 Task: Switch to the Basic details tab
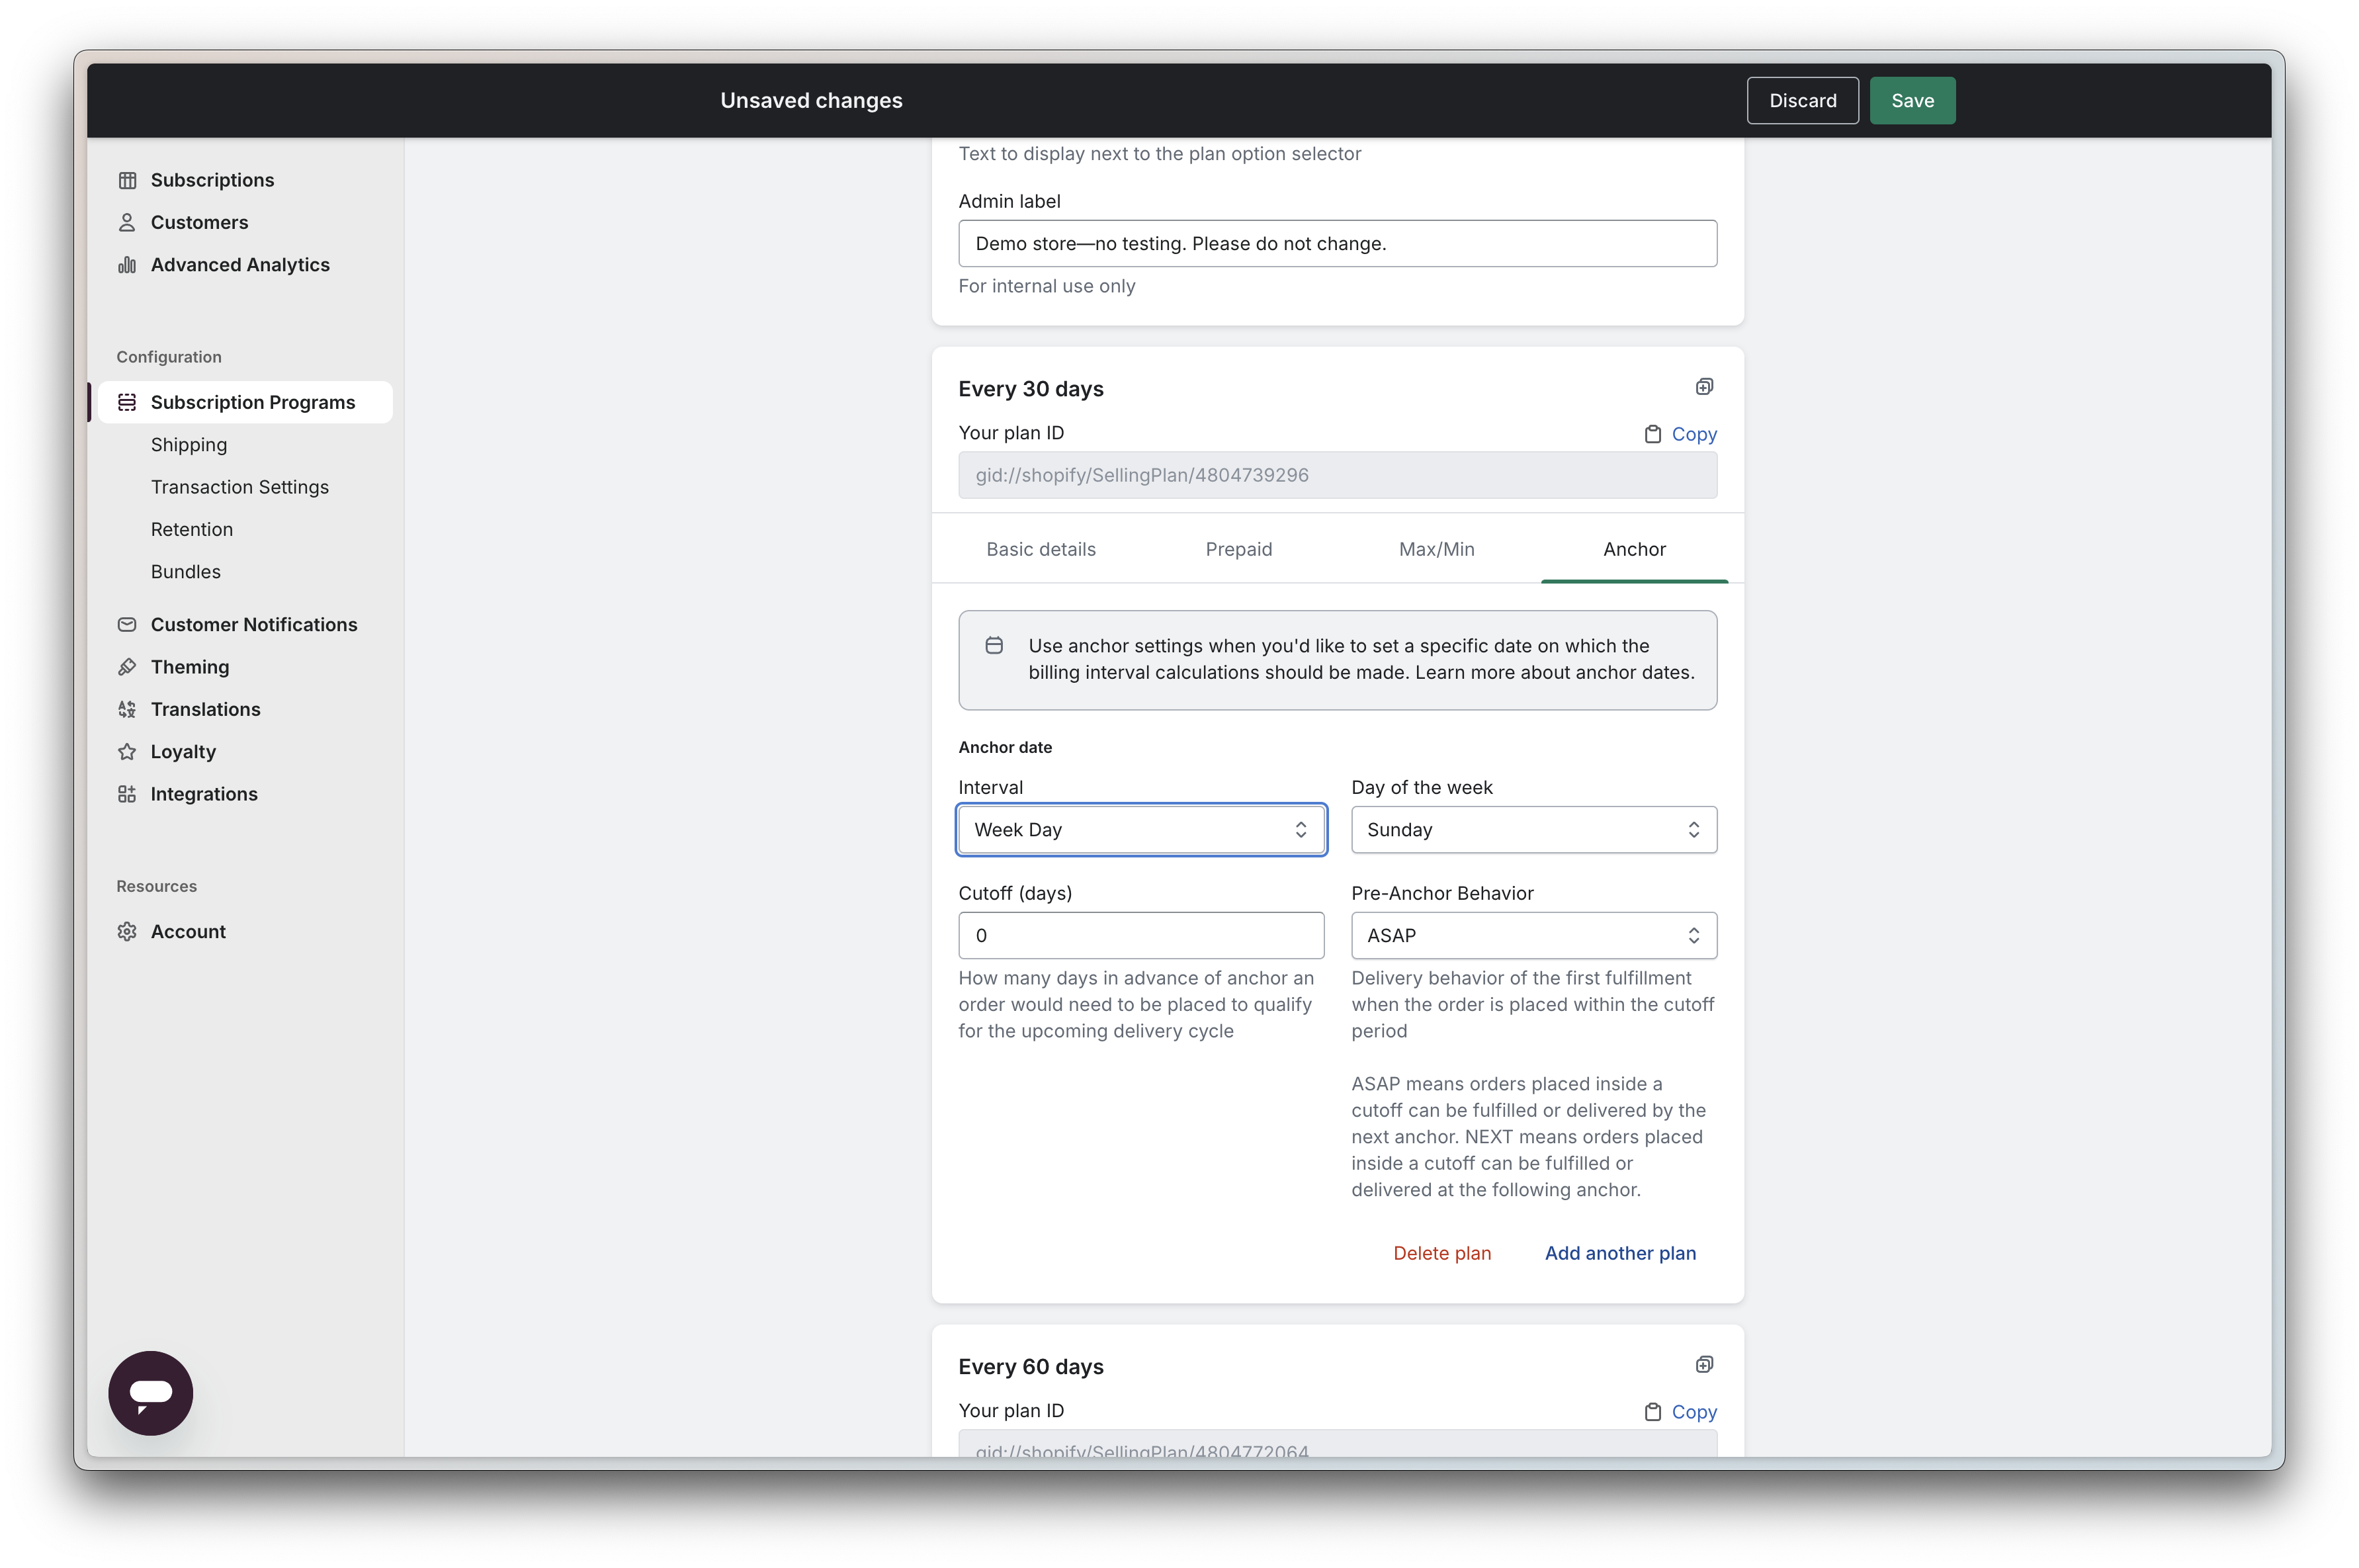(x=1041, y=550)
